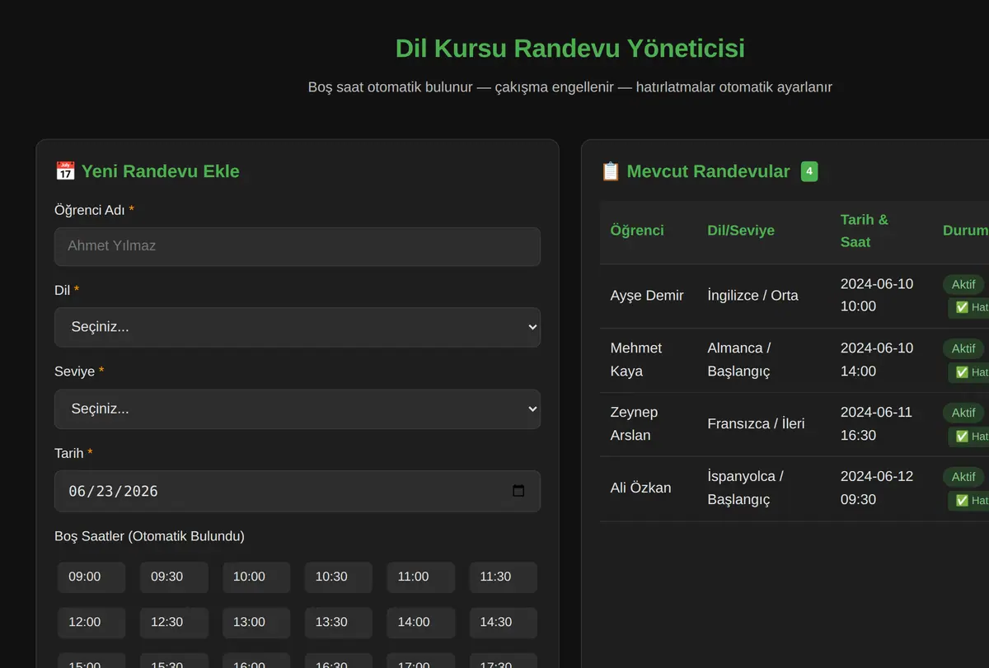This screenshot has height=668, width=989.
Task: Select the İspanyolca / Başlangıç cell
Action: tap(764, 488)
